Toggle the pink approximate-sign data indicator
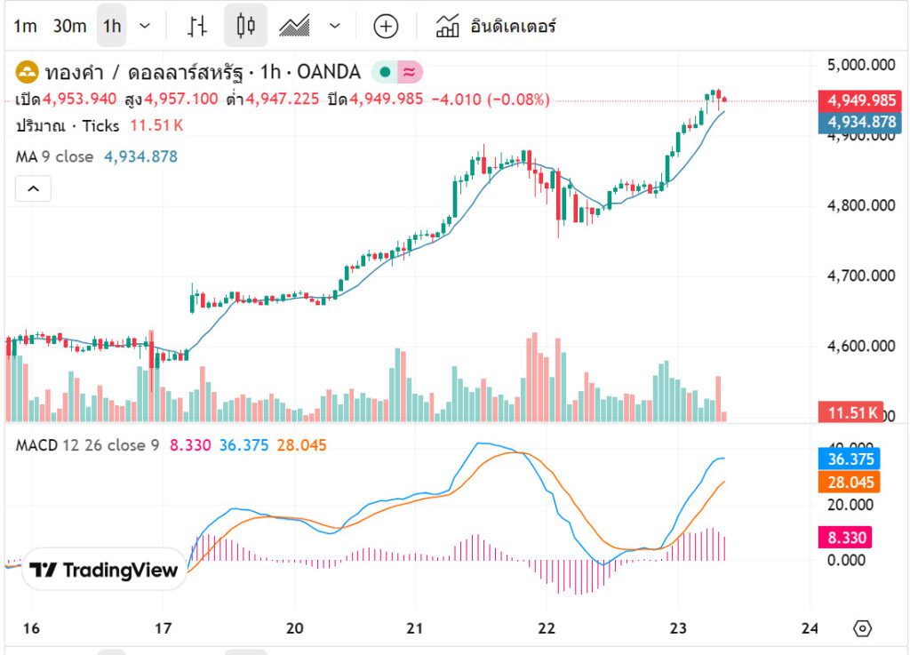The width and height of the screenshot is (910, 655). coord(410,73)
